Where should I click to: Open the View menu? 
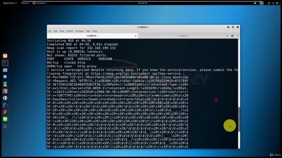pos(62,31)
